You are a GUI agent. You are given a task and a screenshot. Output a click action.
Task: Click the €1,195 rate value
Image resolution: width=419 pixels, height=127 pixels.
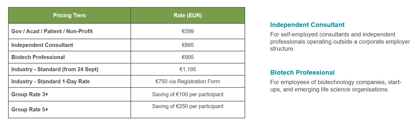(x=188, y=69)
